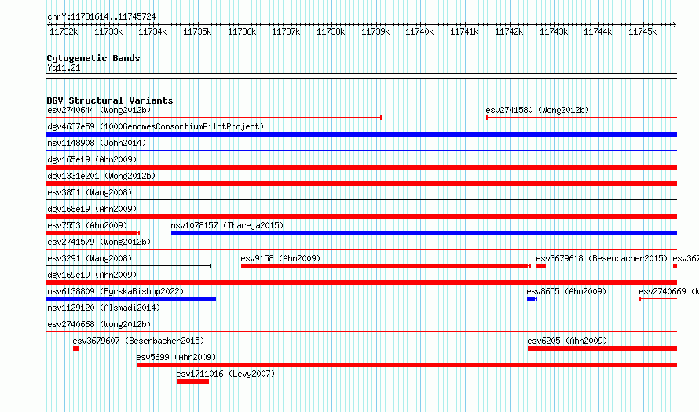Click the dgv168e19 (Ahn2009) label
Image resolution: width=699 pixels, height=412 pixels.
click(92, 209)
